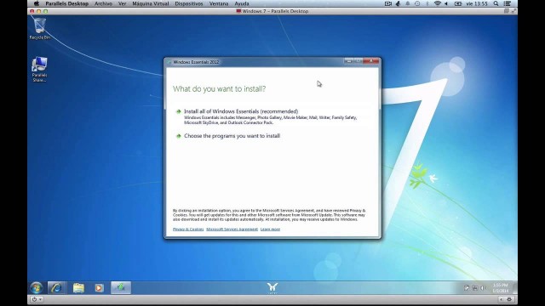The image size is (545, 306).
Task: Click the screen recording camera menu bar icon
Action: pyautogui.click(x=388, y=3)
